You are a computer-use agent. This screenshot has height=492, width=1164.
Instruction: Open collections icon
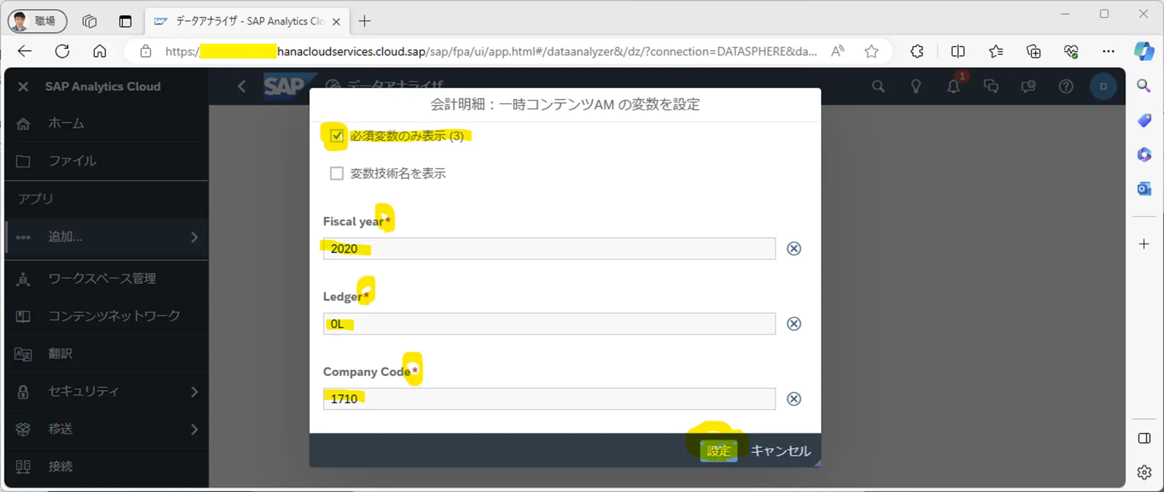tap(1034, 51)
